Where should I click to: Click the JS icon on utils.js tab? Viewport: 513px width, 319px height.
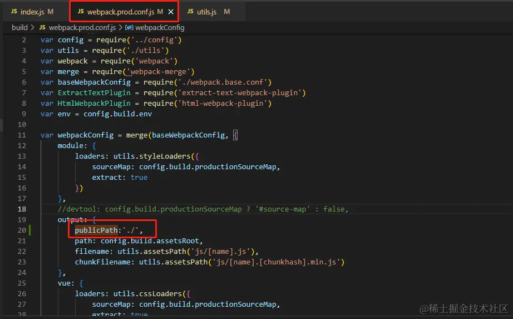190,12
